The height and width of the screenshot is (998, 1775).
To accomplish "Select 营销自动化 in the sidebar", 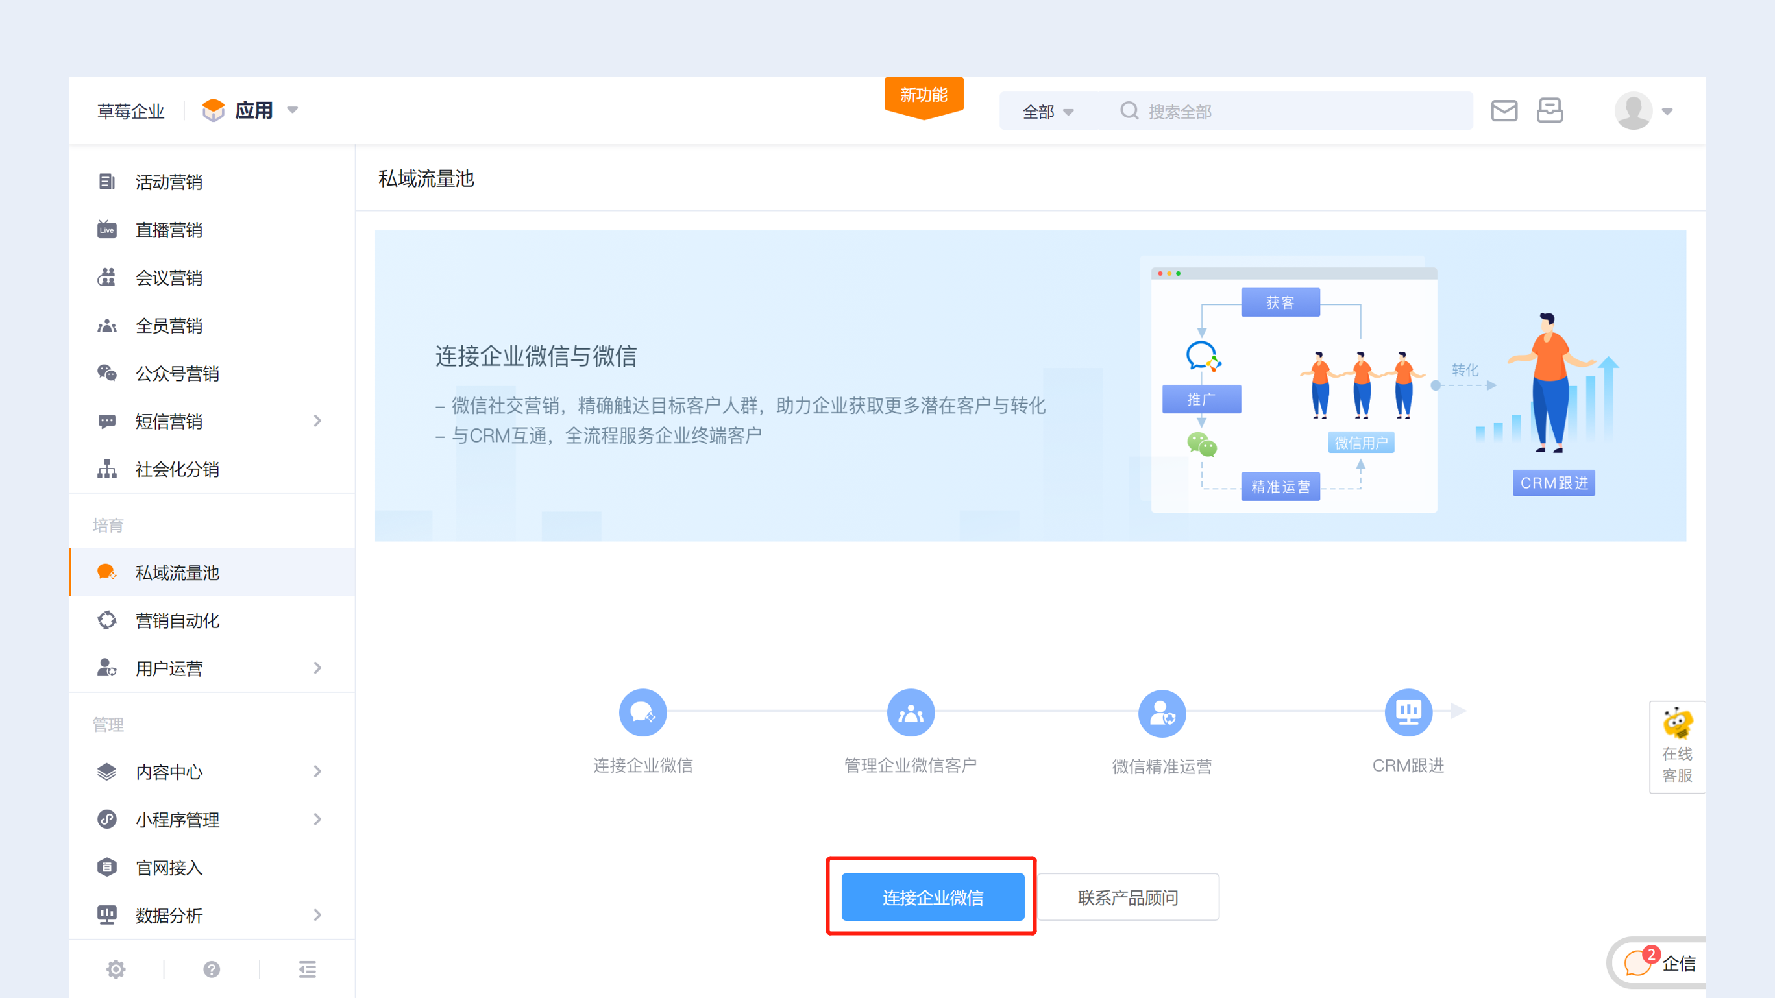I will [x=212, y=620].
